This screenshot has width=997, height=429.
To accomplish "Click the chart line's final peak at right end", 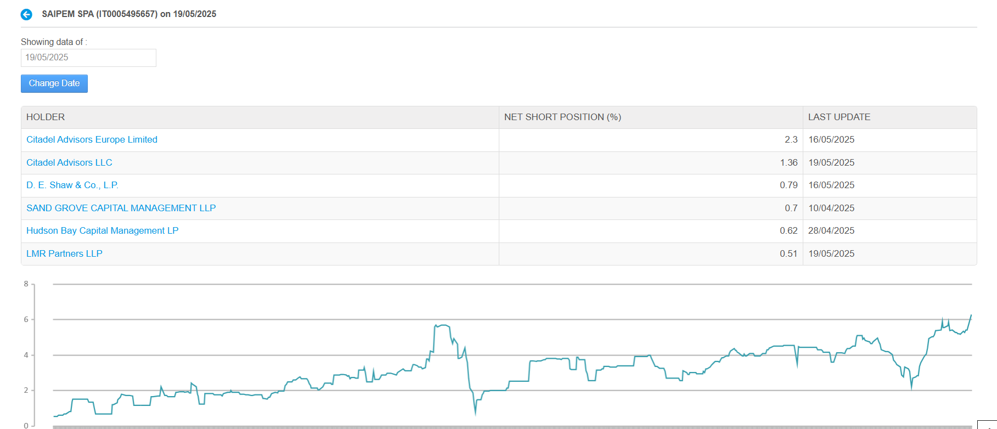I will pyautogui.click(x=971, y=316).
